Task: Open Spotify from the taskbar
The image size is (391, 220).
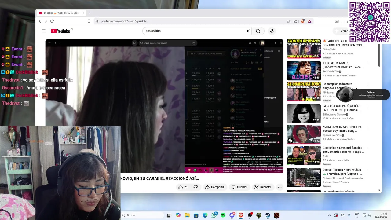Action: click(x=223, y=215)
